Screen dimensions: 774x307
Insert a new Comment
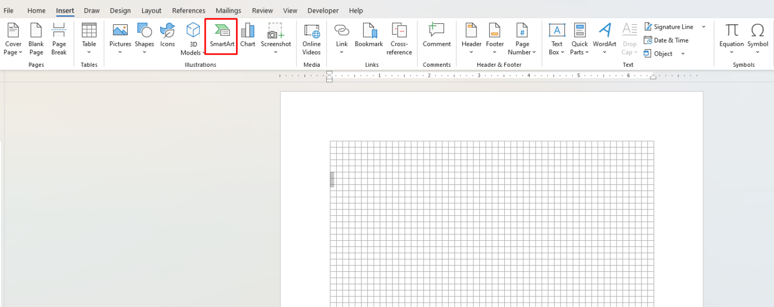[437, 35]
